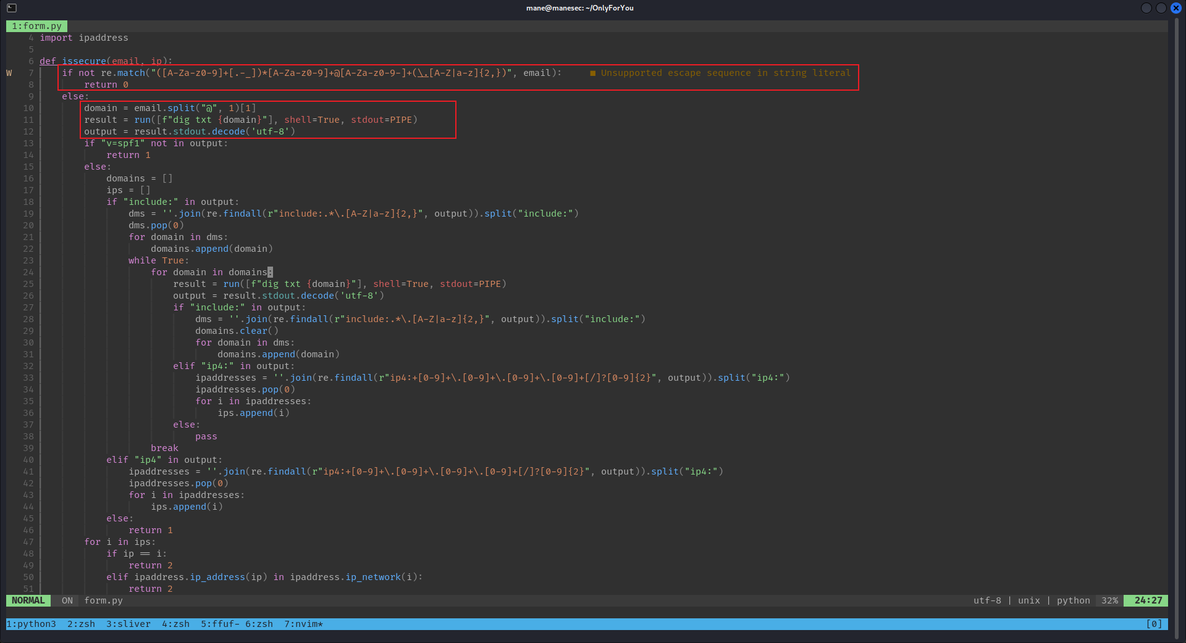The height and width of the screenshot is (643, 1186).
Task: Click 'return 1' on line 46
Action: pyautogui.click(x=151, y=530)
